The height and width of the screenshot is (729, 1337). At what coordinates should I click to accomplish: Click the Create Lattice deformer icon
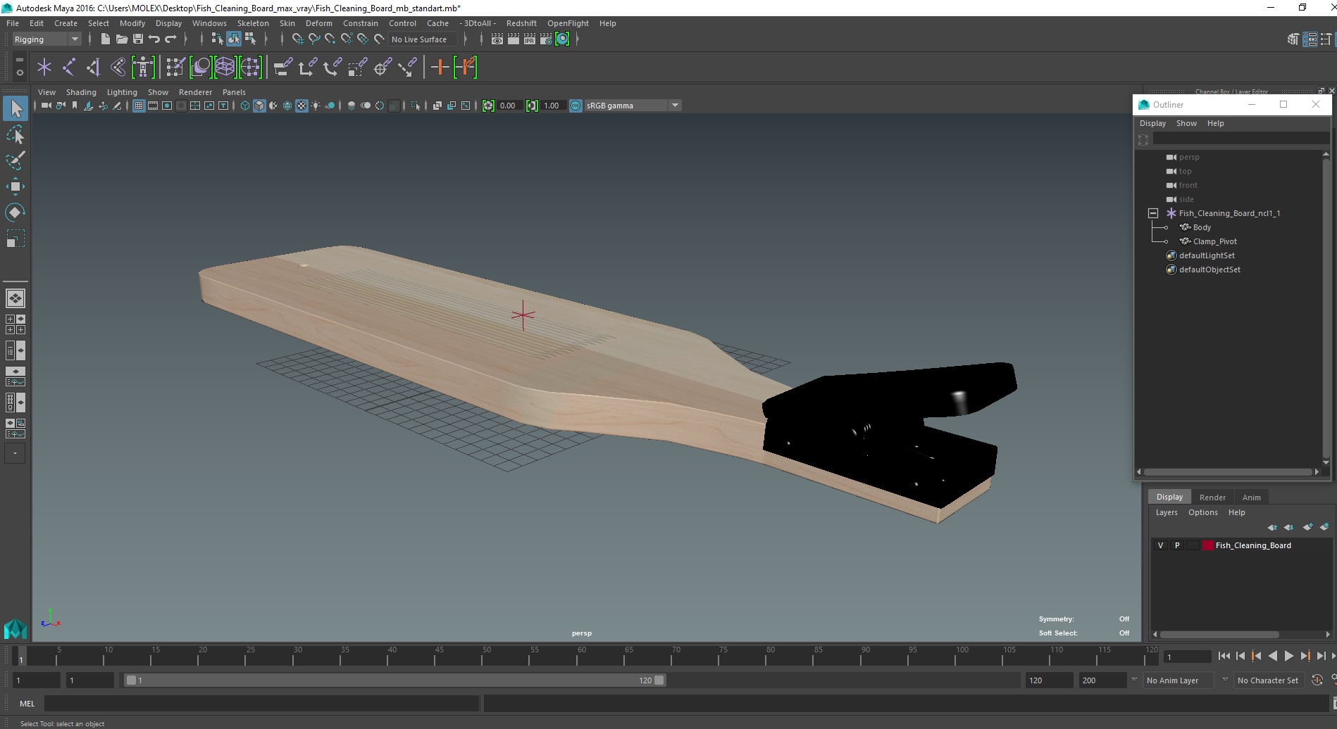click(225, 68)
